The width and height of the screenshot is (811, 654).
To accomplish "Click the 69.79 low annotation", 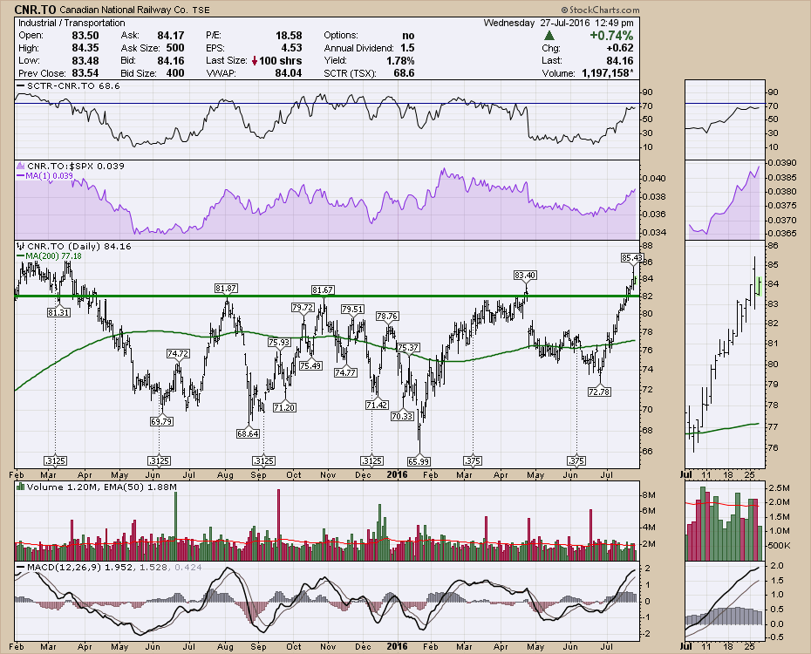I will click(x=161, y=421).
